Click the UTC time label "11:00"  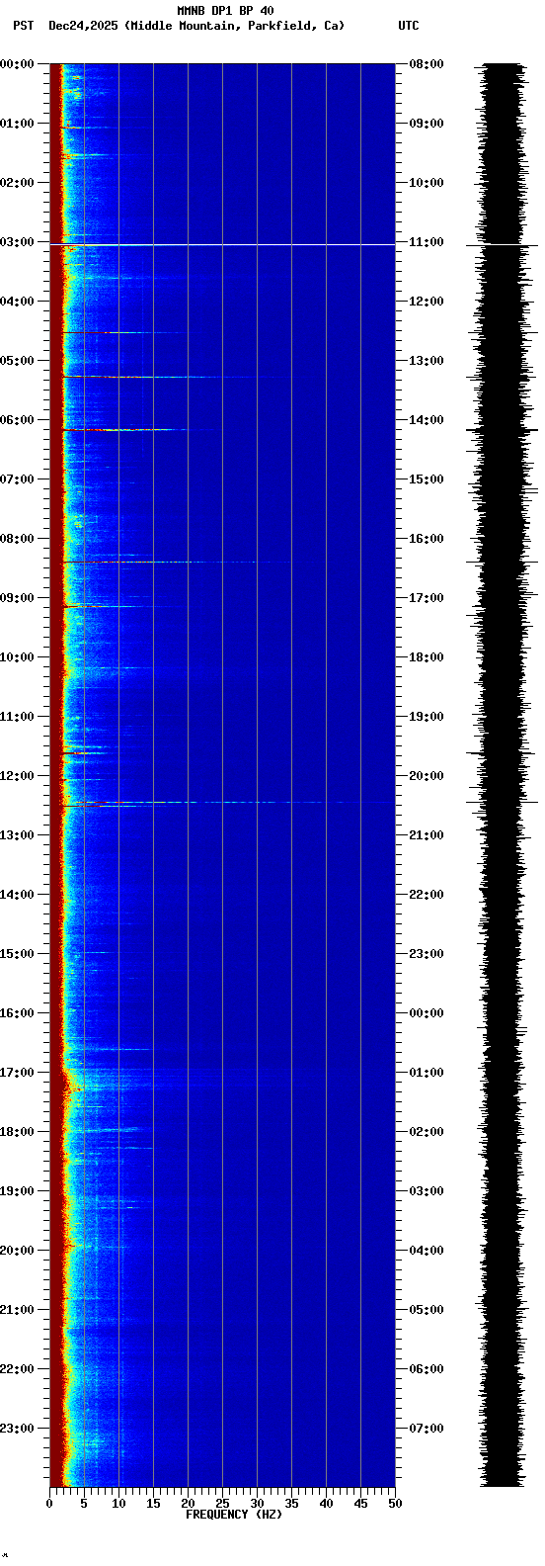(427, 241)
